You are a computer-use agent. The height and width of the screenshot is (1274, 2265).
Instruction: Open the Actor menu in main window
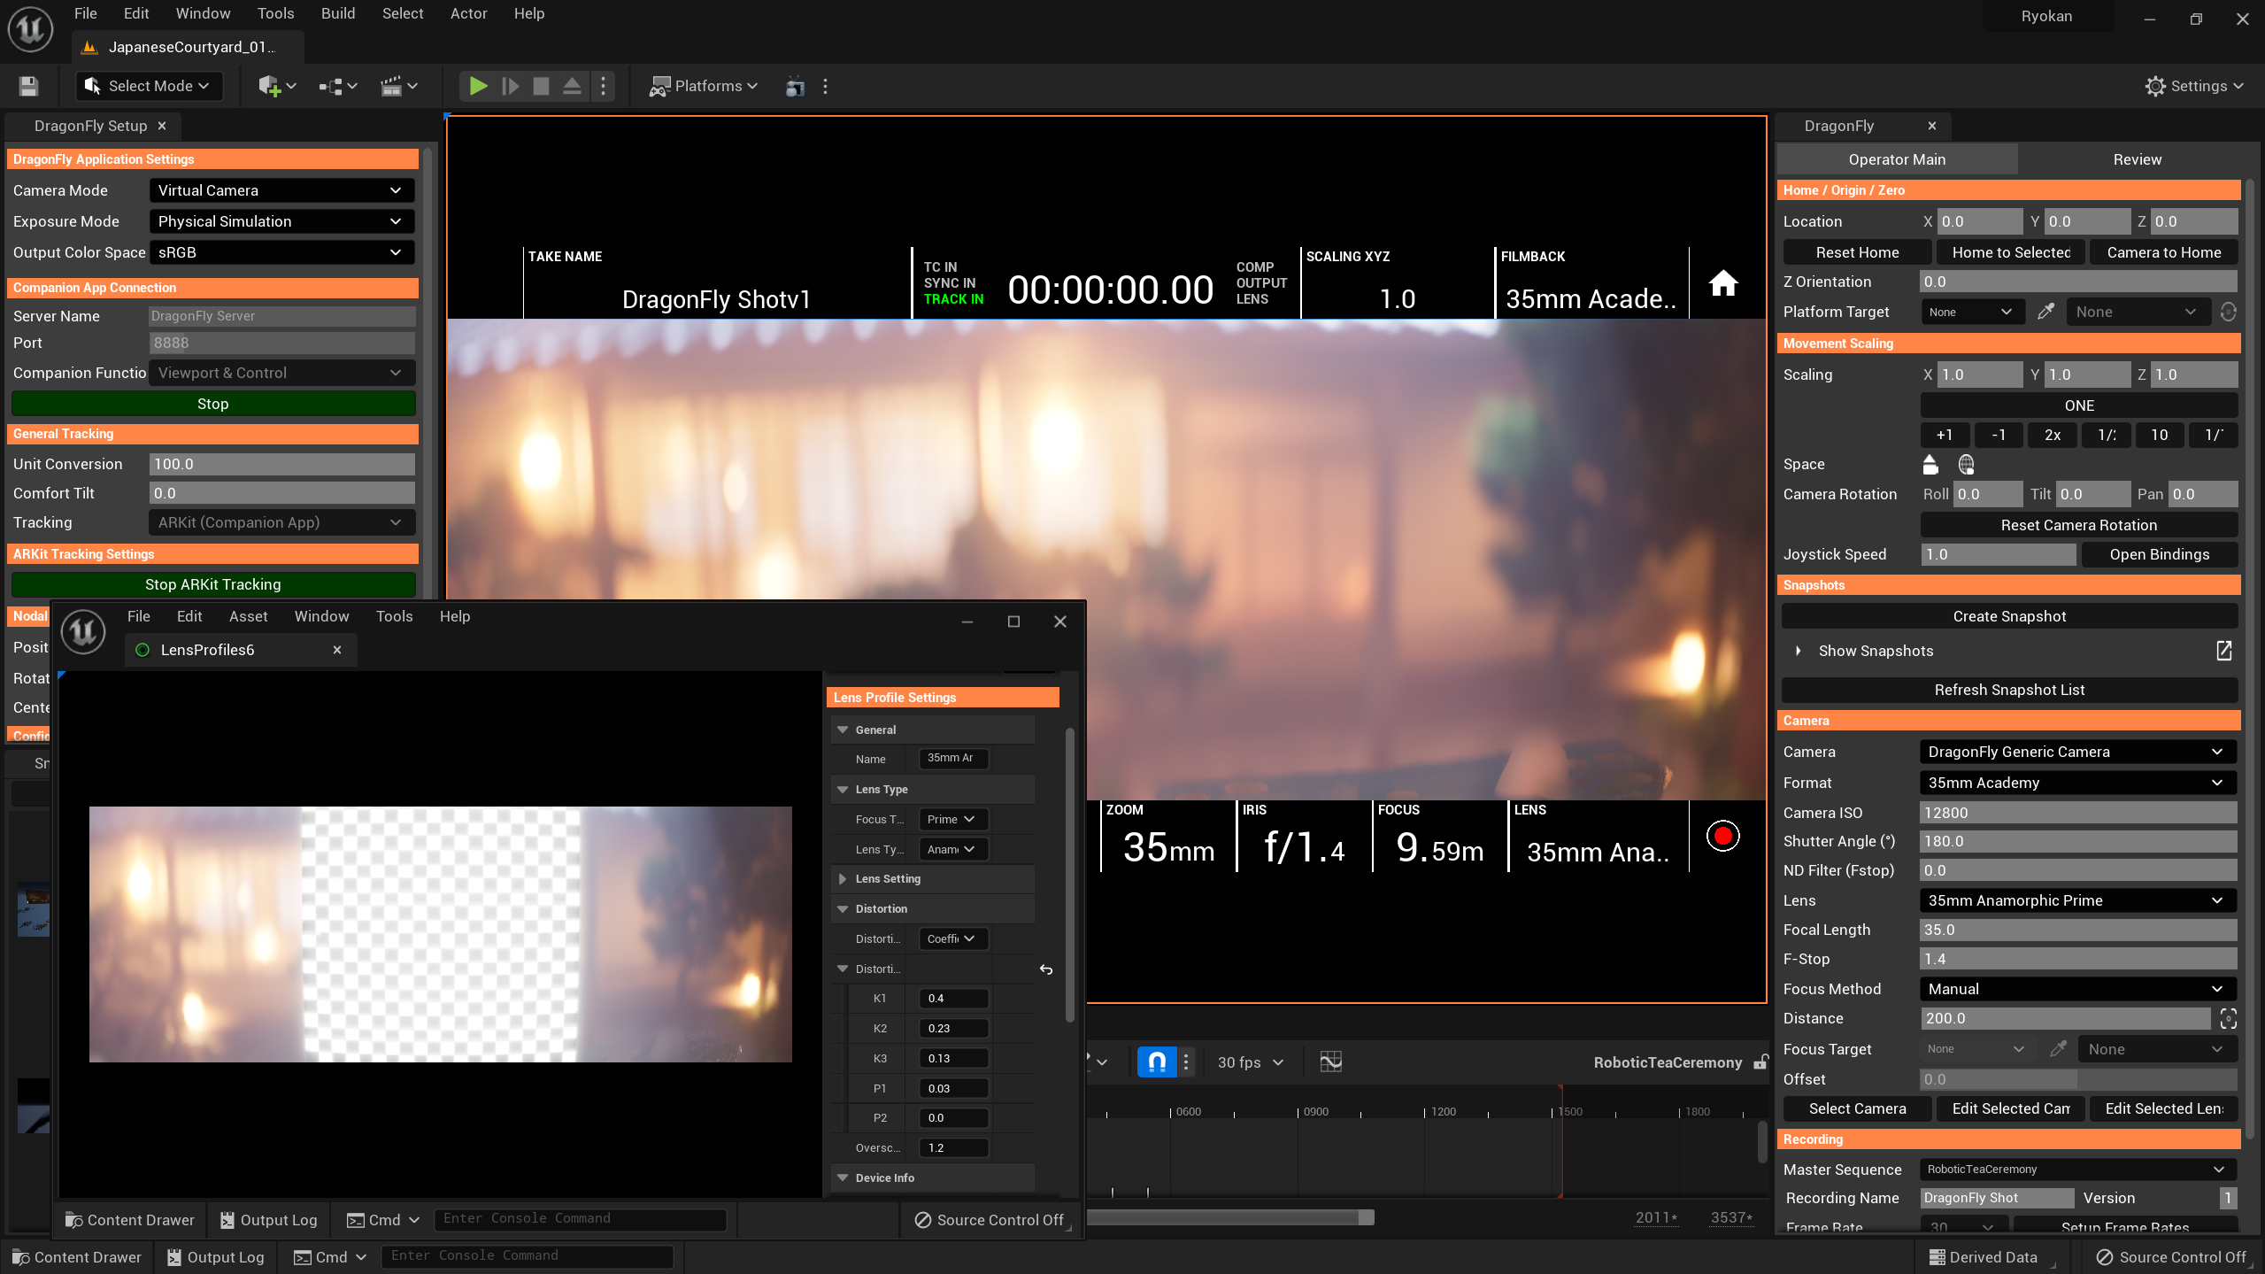point(468,13)
